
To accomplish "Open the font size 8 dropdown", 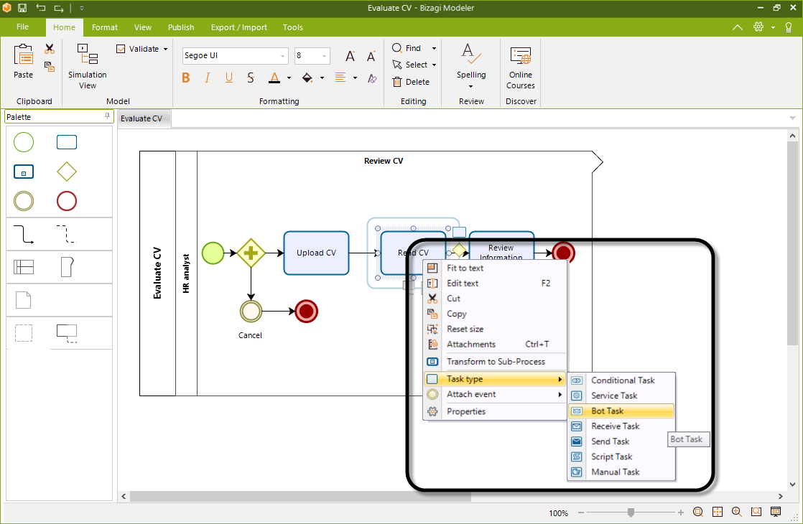I will tap(324, 56).
